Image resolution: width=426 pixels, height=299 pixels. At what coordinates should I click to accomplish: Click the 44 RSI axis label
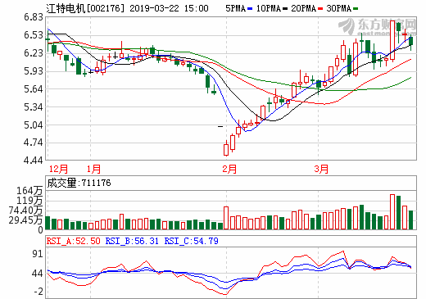pos(38,274)
